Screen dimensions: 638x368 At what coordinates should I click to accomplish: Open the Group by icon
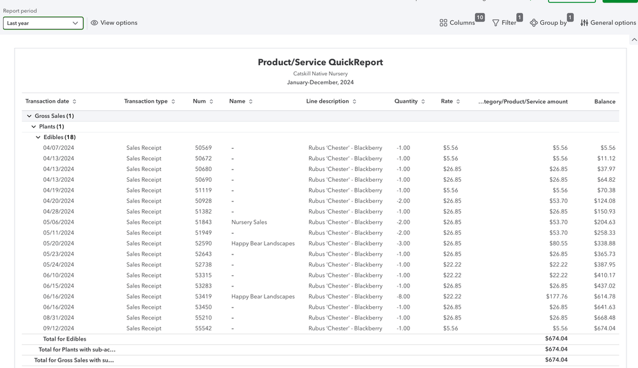pyautogui.click(x=534, y=23)
